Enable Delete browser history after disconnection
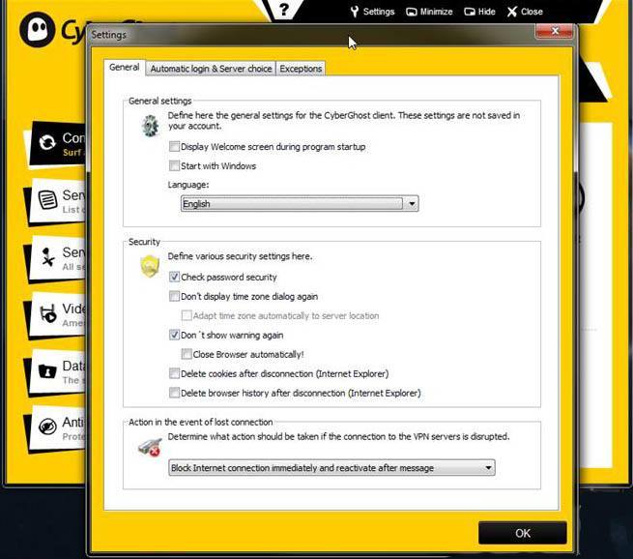The width and height of the screenshot is (633, 559). (x=174, y=393)
